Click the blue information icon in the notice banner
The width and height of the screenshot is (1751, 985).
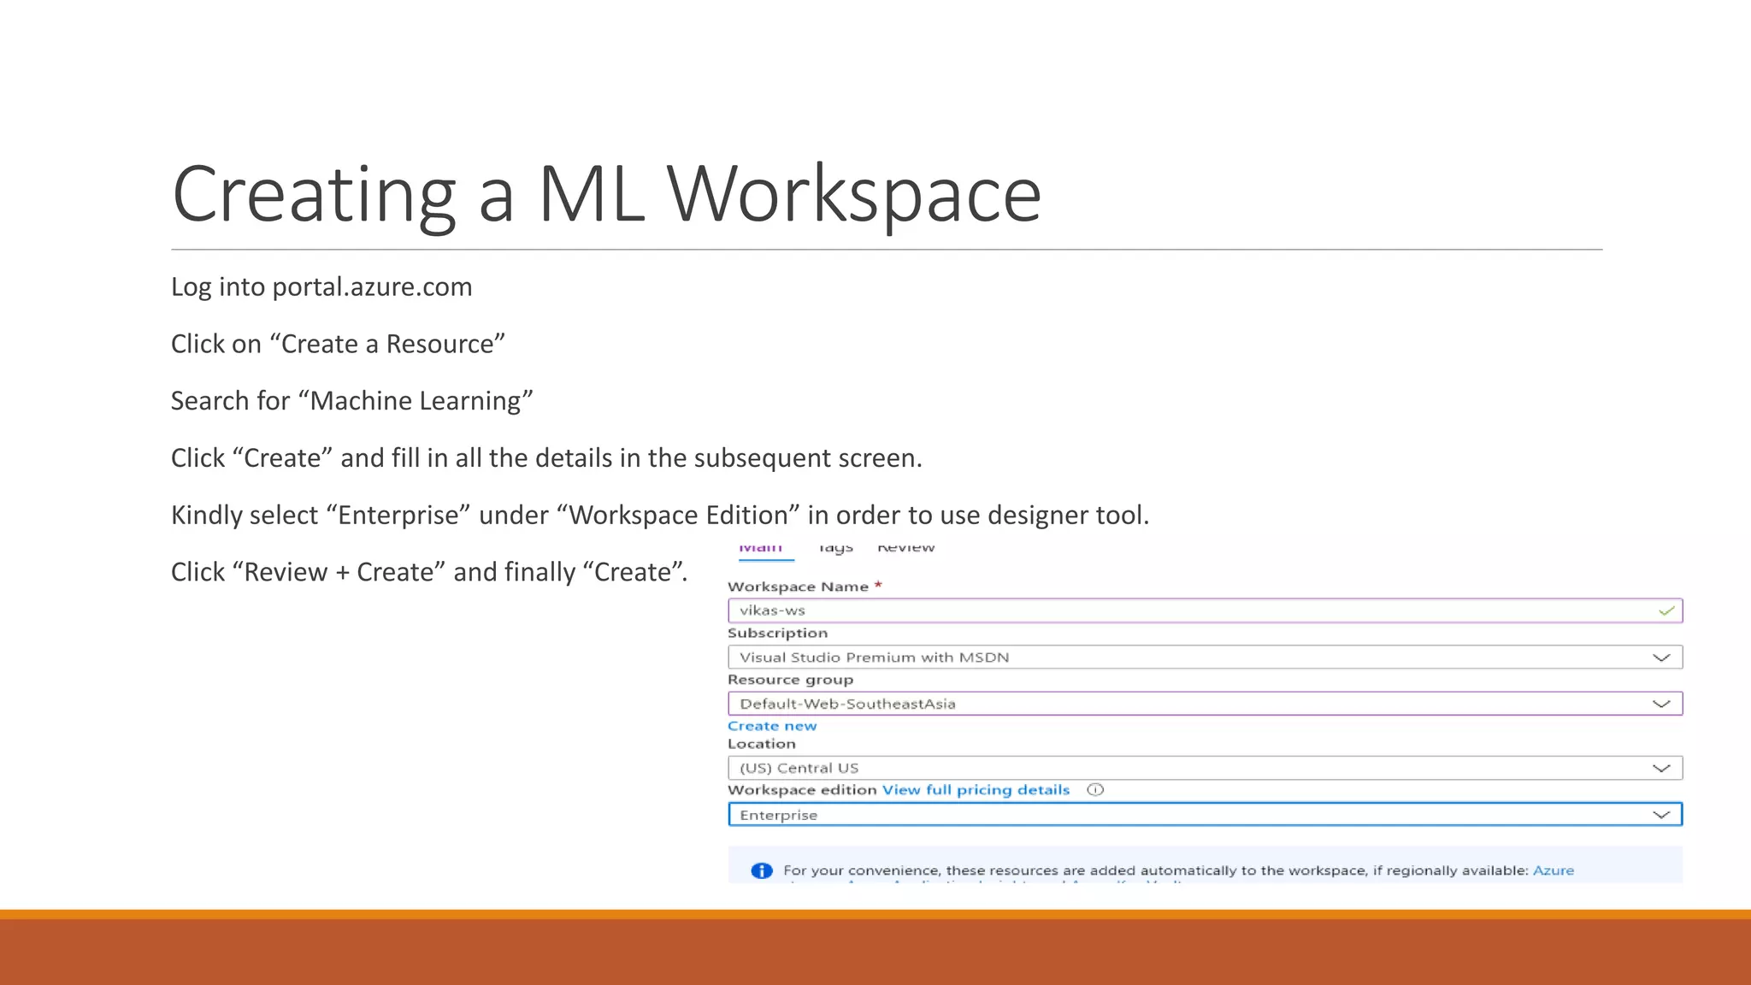tap(761, 870)
